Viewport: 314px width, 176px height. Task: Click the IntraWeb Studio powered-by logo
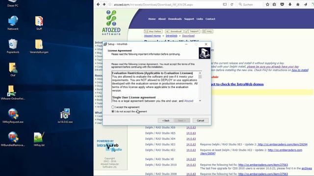coord(109,146)
